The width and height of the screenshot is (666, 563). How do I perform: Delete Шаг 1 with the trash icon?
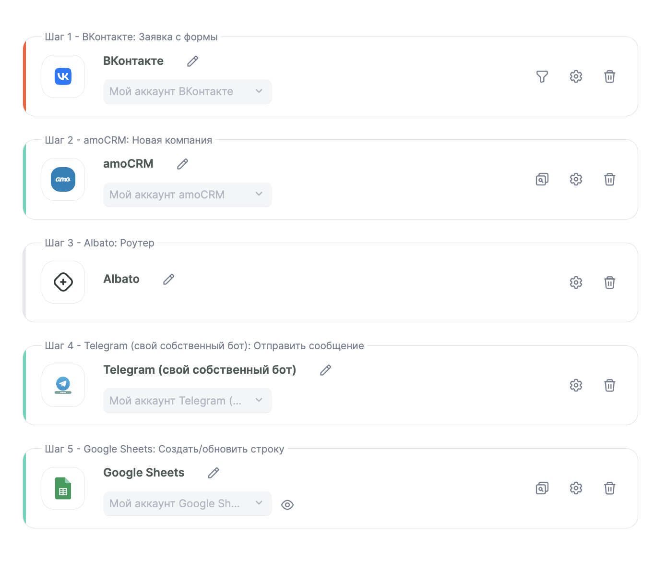[610, 76]
